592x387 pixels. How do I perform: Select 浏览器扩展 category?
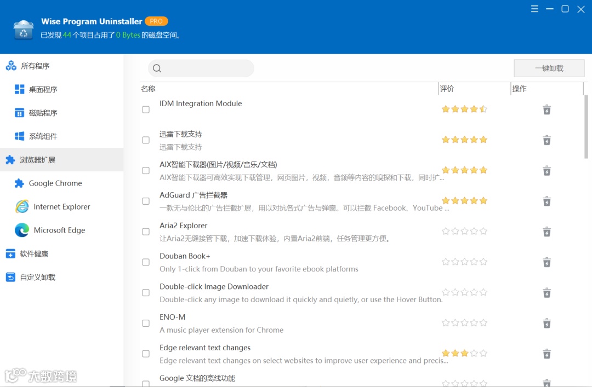point(61,160)
